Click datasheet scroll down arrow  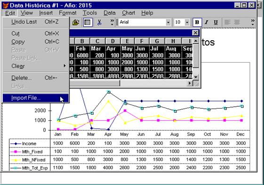tap(196, 77)
